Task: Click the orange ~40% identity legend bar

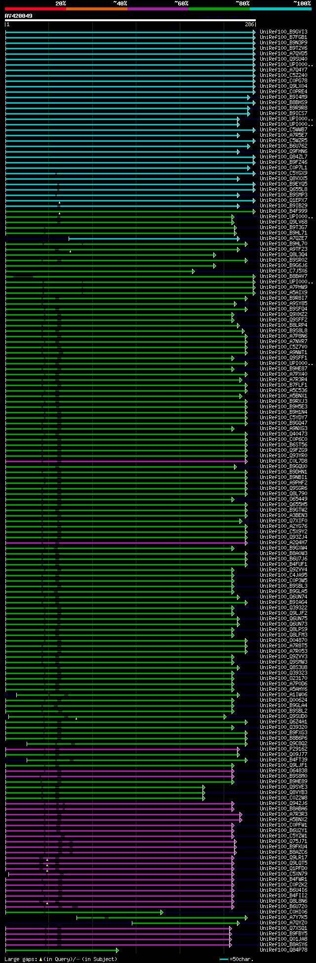Action: pos(96,9)
